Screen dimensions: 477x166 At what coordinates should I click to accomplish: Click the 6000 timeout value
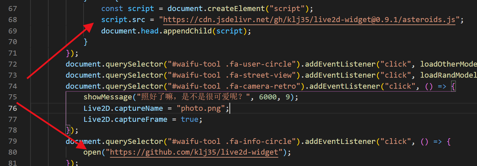(268, 97)
